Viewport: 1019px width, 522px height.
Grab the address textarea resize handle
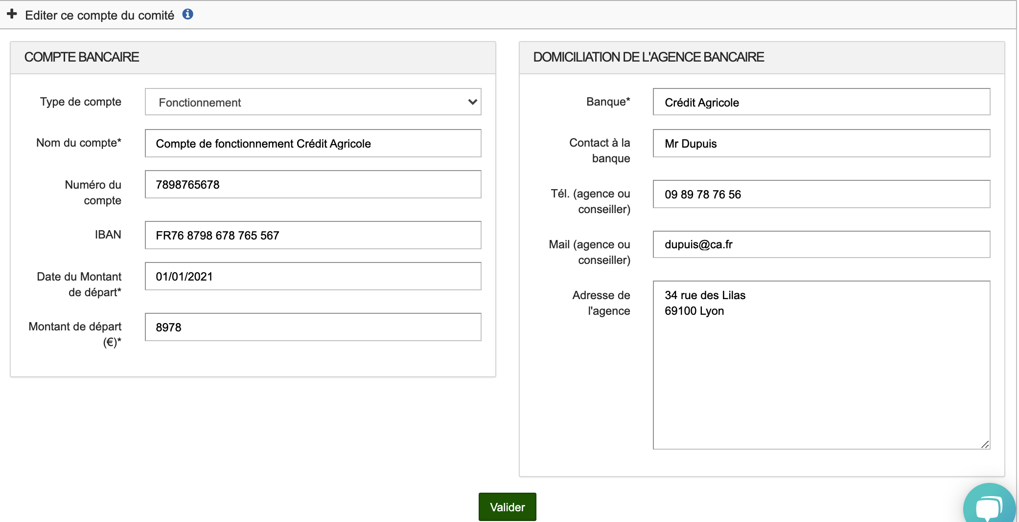(x=985, y=444)
